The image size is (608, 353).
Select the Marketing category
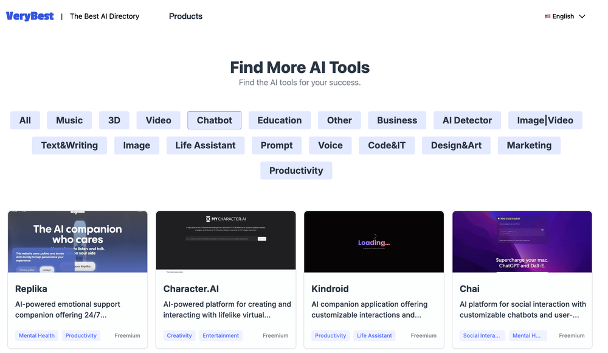point(529,145)
